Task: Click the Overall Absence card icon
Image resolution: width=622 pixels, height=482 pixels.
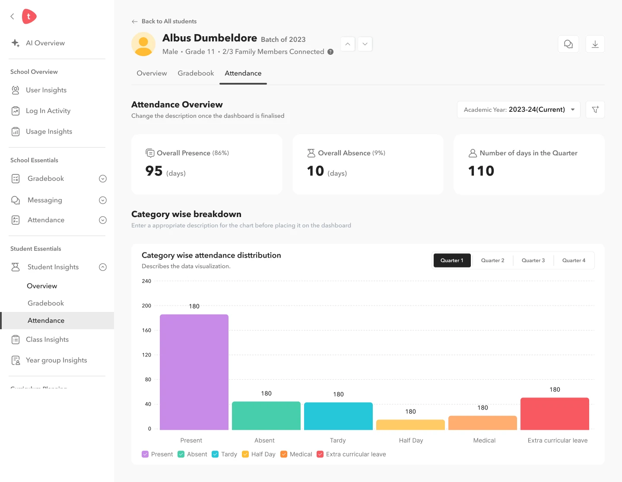Action: (311, 153)
